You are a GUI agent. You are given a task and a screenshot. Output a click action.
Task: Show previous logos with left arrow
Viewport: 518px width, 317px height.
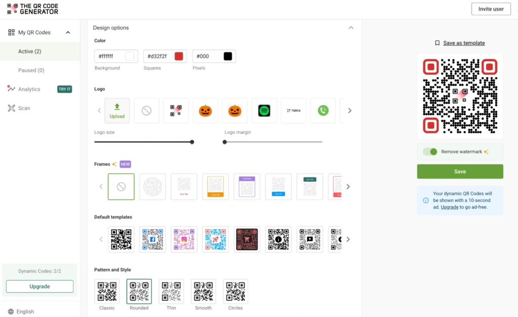pyautogui.click(x=100, y=111)
